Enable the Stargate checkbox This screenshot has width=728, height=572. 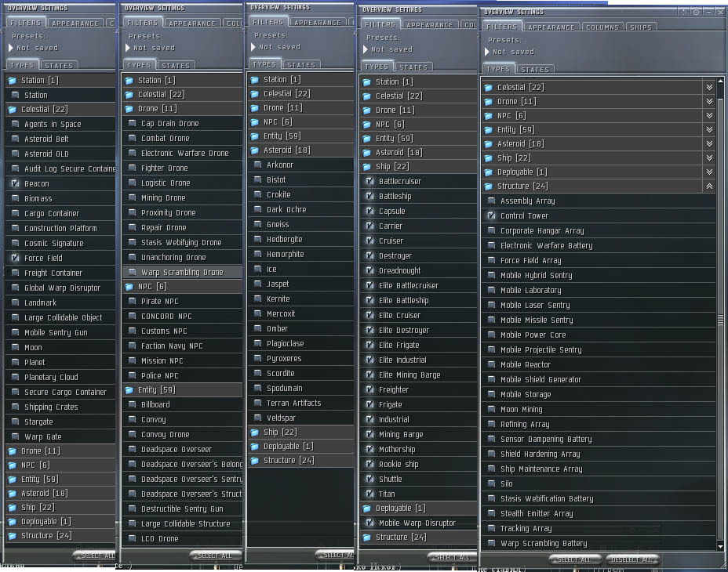[16, 422]
